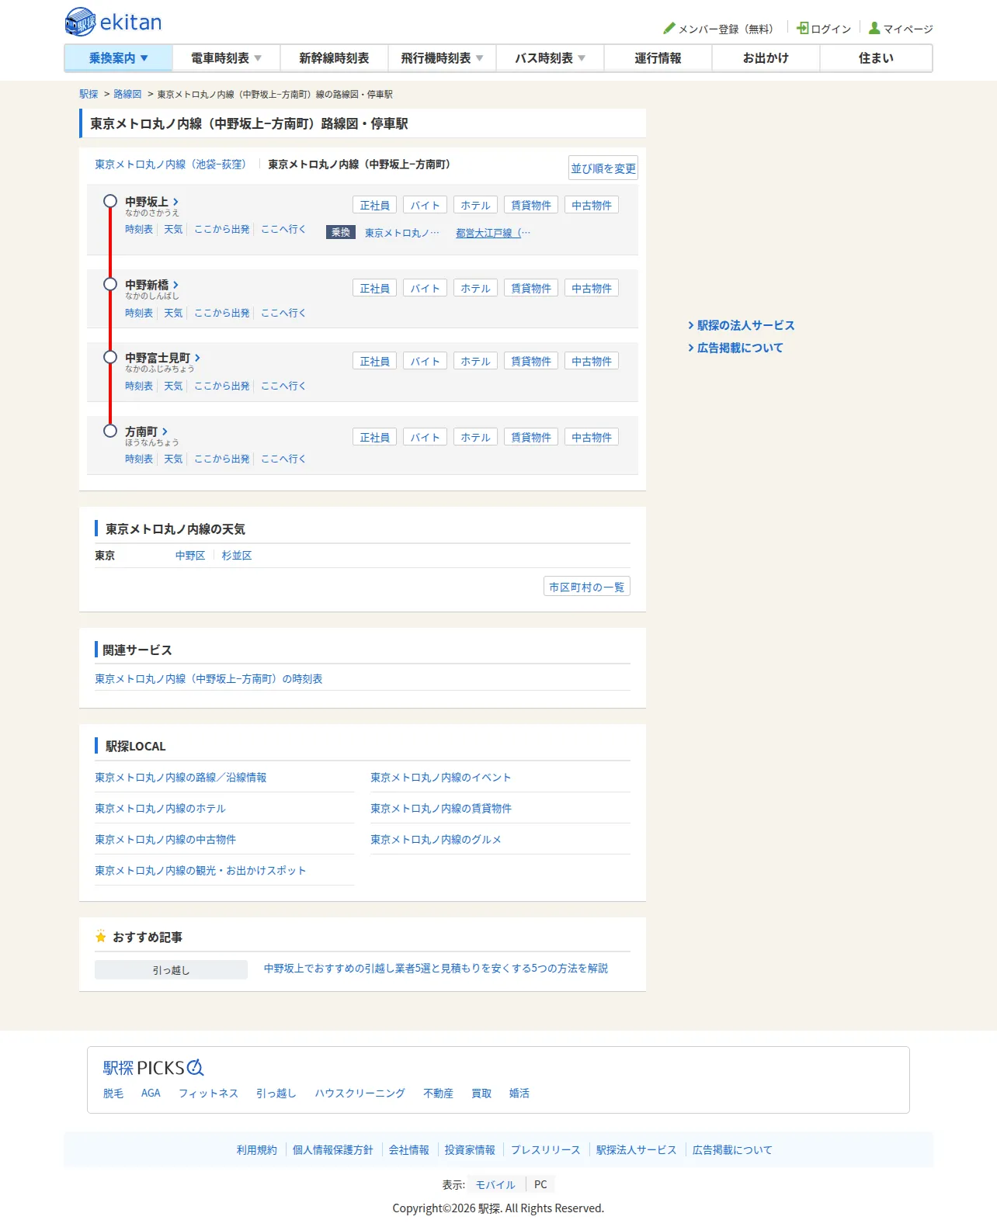Click the 中野富士見町 station circle marker

[x=110, y=357]
